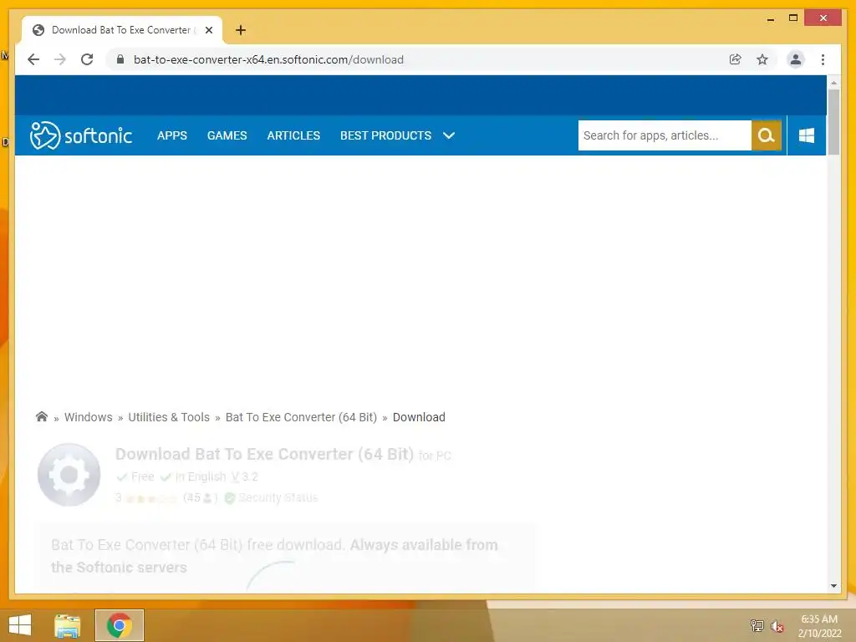This screenshot has width=856, height=642.
Task: Select the Download Bat To Exe Converter tab
Action: 122,30
